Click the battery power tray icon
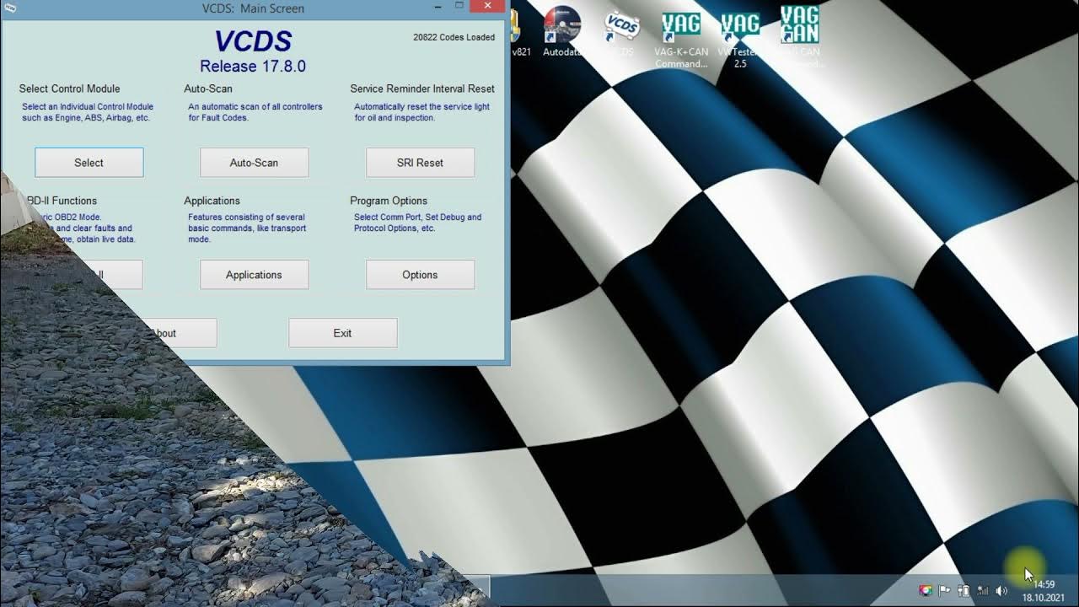This screenshot has height=607, width=1079. pyautogui.click(x=964, y=591)
